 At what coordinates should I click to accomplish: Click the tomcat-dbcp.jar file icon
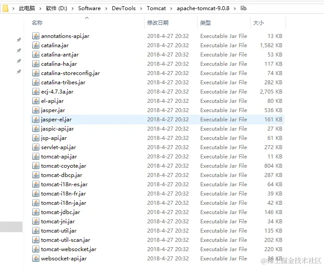coord(36,175)
